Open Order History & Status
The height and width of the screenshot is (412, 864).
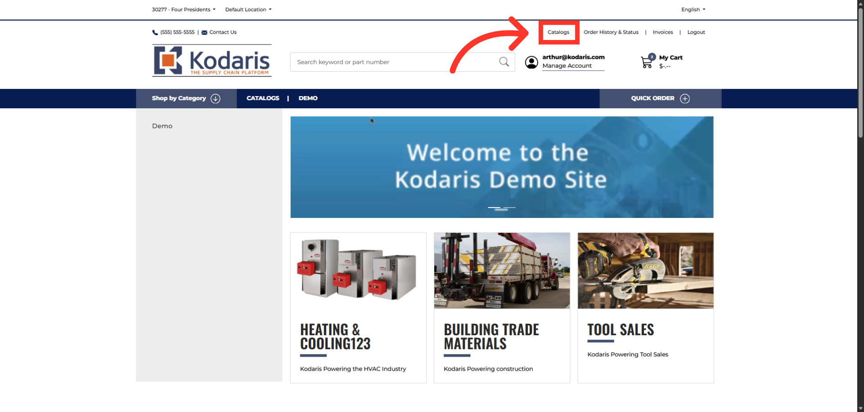[x=611, y=32]
